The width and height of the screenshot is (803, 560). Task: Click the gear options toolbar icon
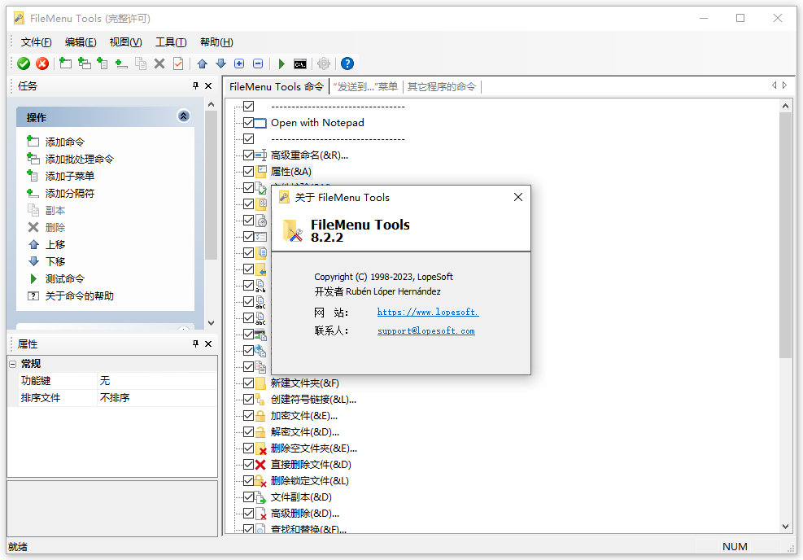(x=324, y=63)
